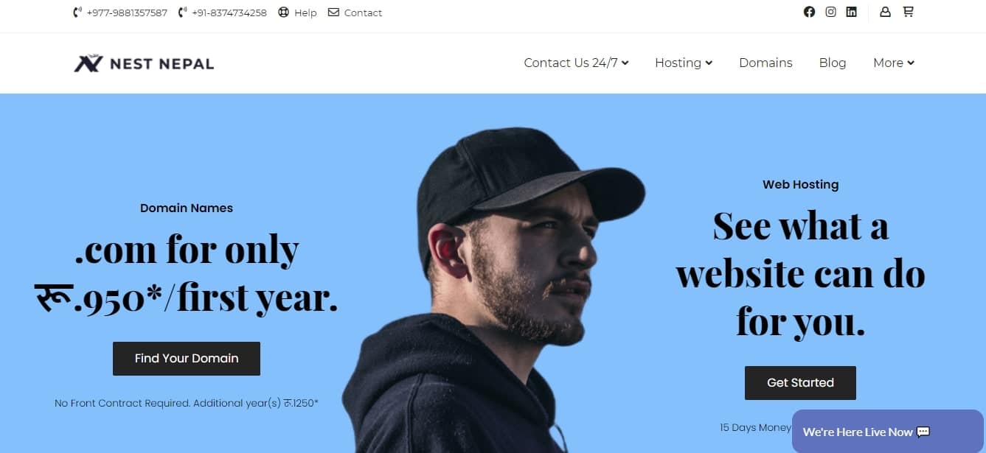Click the chat bubble icon in live widget
Viewport: 986px width, 453px height.
(923, 432)
